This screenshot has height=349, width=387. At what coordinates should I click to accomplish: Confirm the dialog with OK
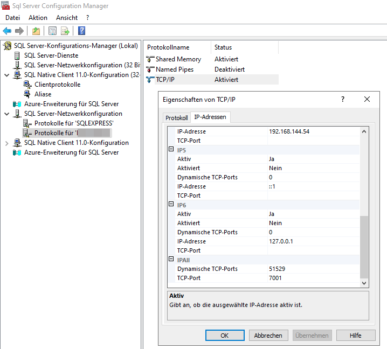coord(225,336)
